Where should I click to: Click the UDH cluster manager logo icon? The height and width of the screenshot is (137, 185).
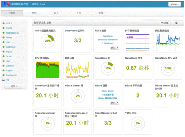click(x=6, y=4)
